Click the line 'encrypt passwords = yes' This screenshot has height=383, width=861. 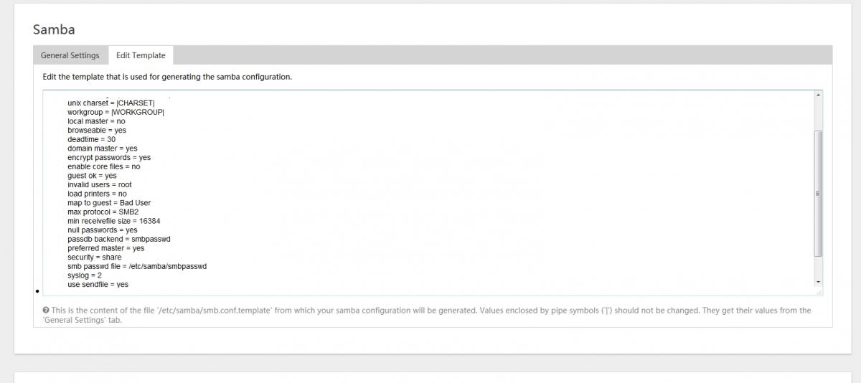click(x=109, y=158)
